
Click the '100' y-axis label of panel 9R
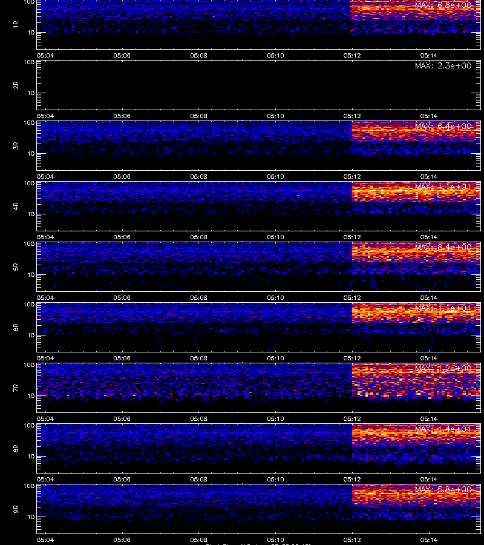click(29, 486)
